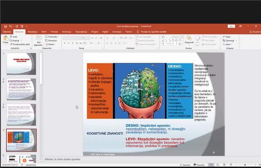Click the Vpis sign-in button

click(x=231, y=26)
